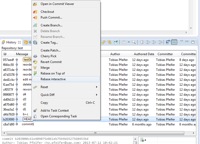Screen dimensions: 200x144
Task: Expand the Quick Diff submenu
Action: click(96, 95)
